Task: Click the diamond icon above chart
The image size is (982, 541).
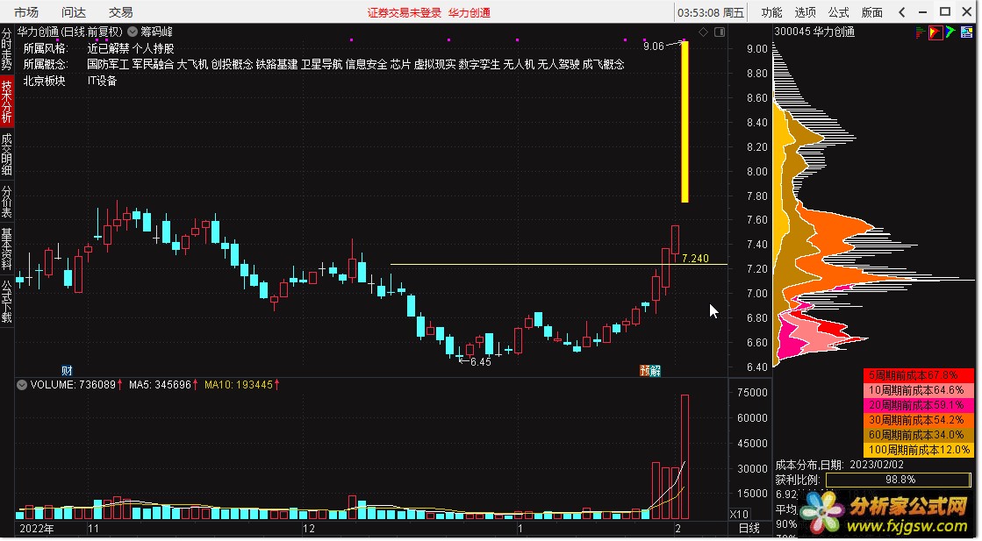Action: [x=703, y=32]
